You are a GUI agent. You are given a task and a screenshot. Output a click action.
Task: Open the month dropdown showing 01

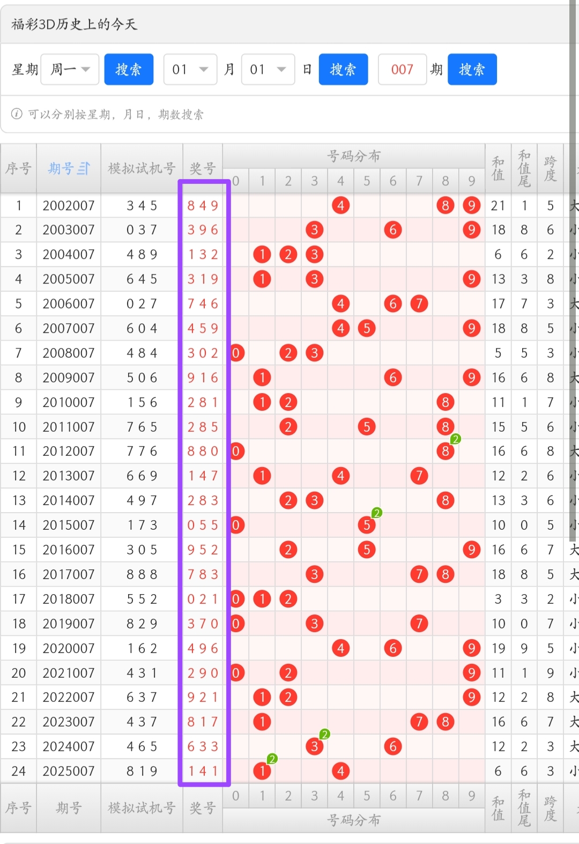[x=190, y=69]
